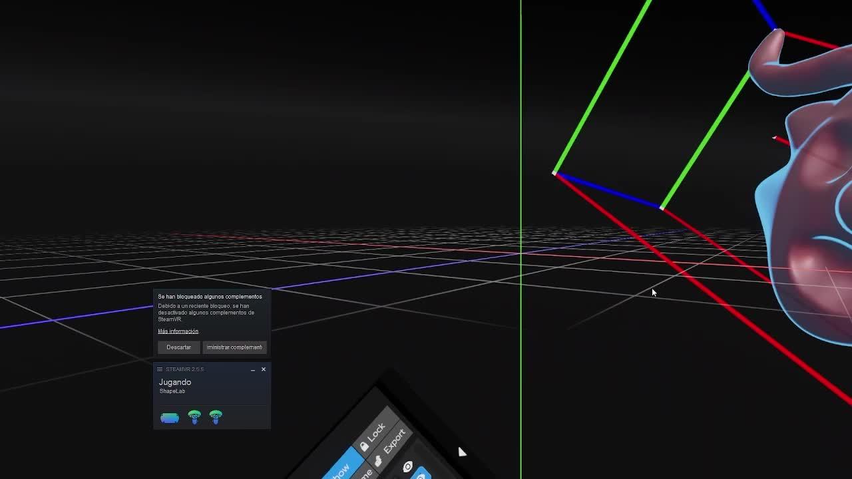Click the second controller status icon
This screenshot has height=479, width=852.
tap(216, 417)
